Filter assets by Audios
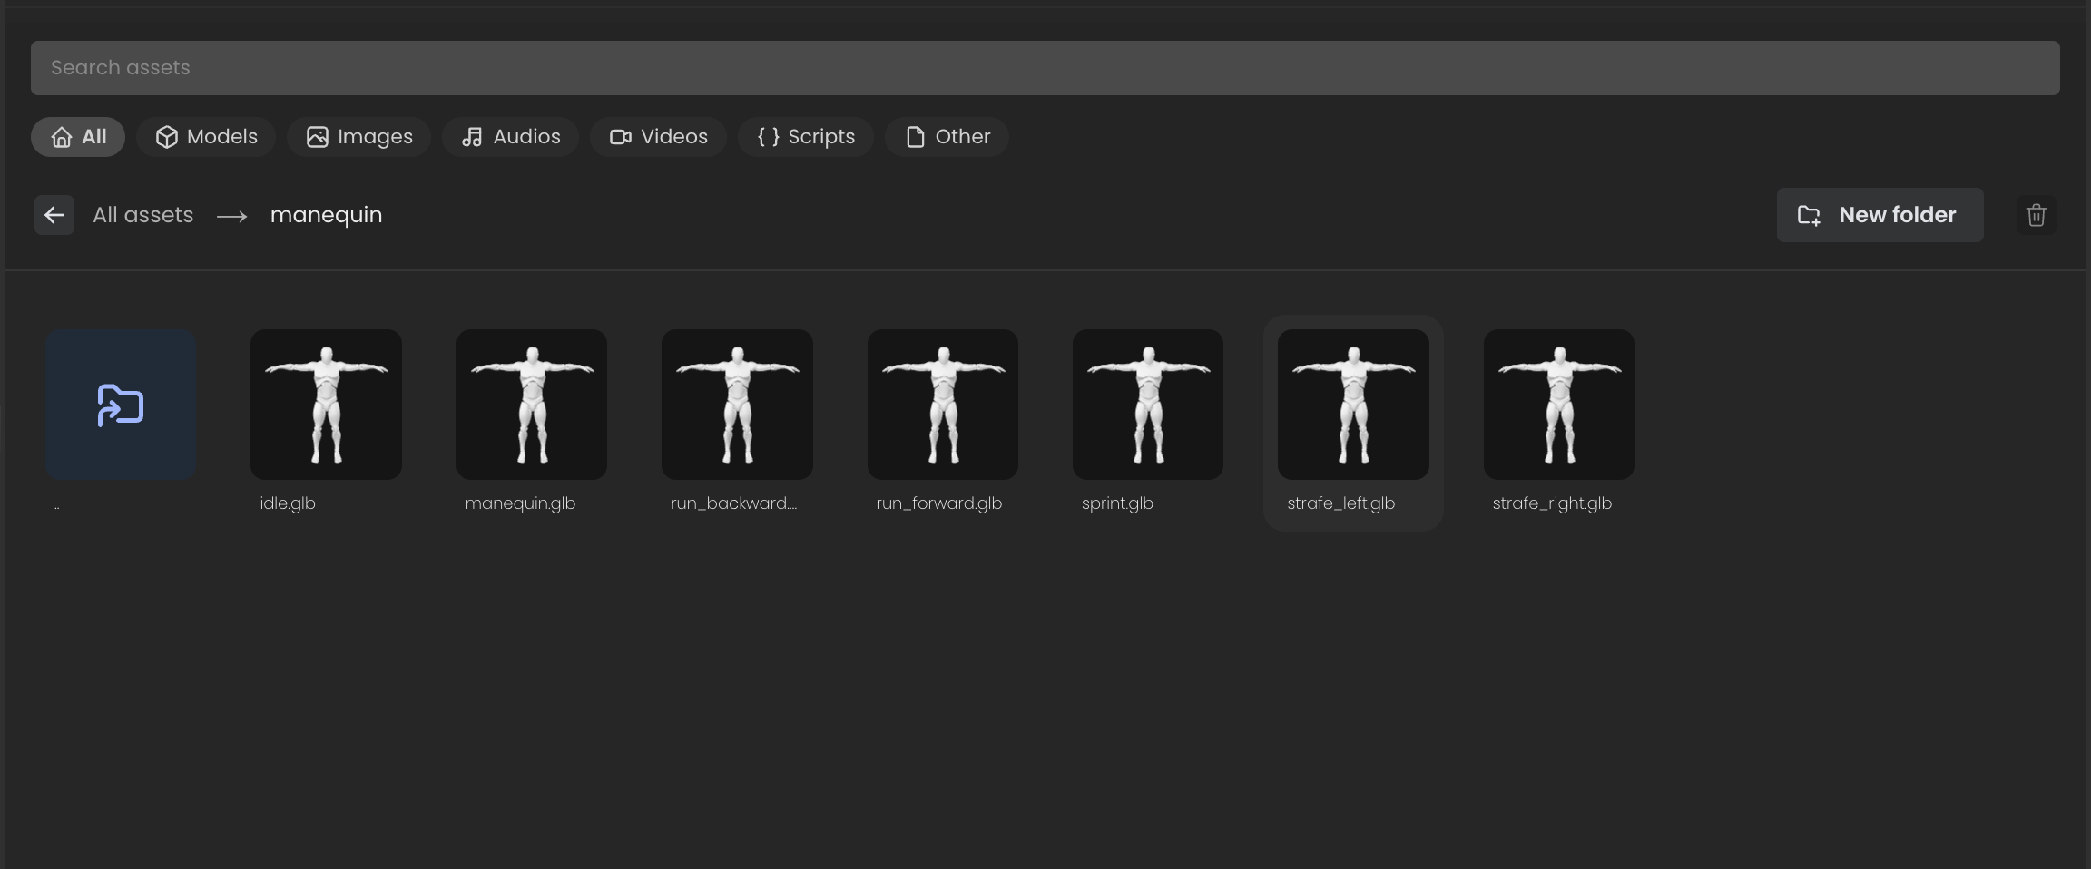 click(x=510, y=137)
